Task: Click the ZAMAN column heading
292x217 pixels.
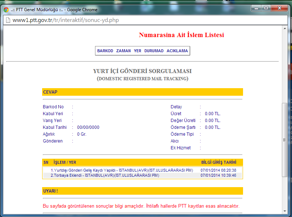Action: (x=123, y=51)
